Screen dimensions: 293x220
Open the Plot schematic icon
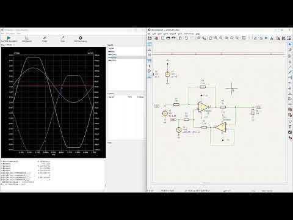coord(173,38)
